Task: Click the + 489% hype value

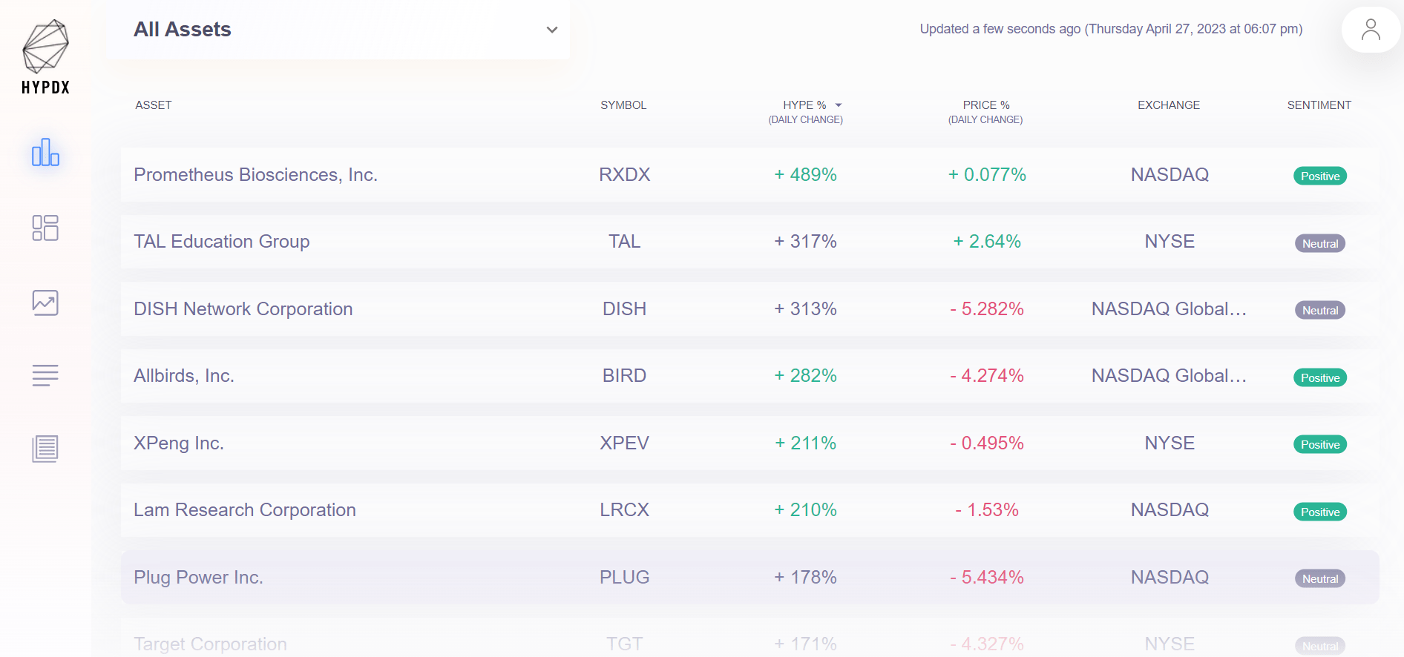Action: pyautogui.click(x=805, y=175)
